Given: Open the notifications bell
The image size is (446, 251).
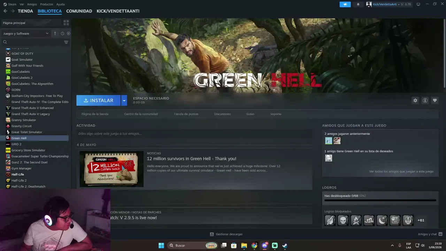Looking at the screenshot, I should point(358,4).
